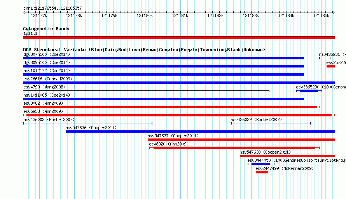Screen dimensions: 346x199
Task: Click the dgv307n100 (Coe2014) blue gain bar
Action: [164, 58]
